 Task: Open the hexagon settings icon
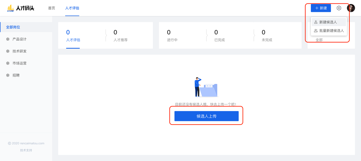[x=339, y=8]
